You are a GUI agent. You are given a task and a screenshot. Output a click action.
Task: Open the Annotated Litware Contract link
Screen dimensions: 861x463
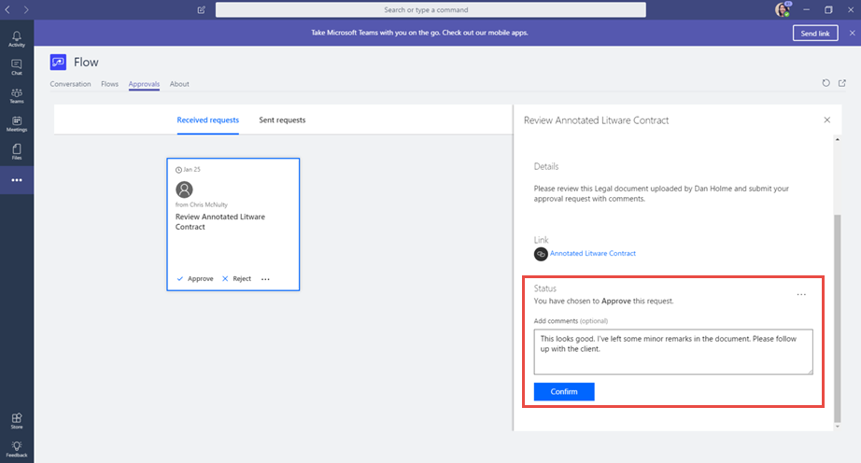592,254
